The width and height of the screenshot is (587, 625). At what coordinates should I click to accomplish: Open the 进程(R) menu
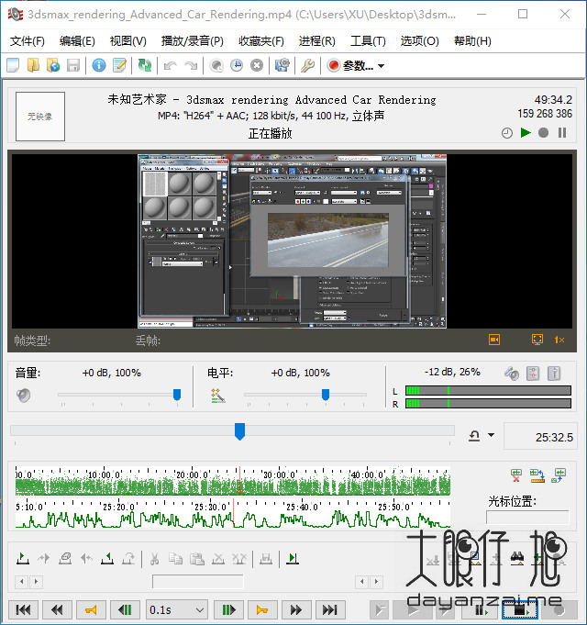click(x=317, y=41)
